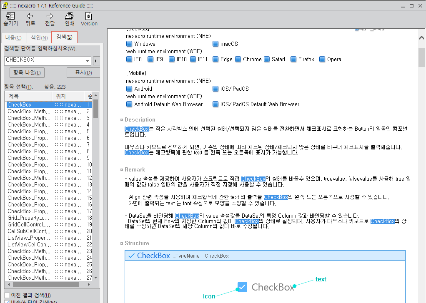Click the IE11 support indicator icon

[x=193, y=59]
